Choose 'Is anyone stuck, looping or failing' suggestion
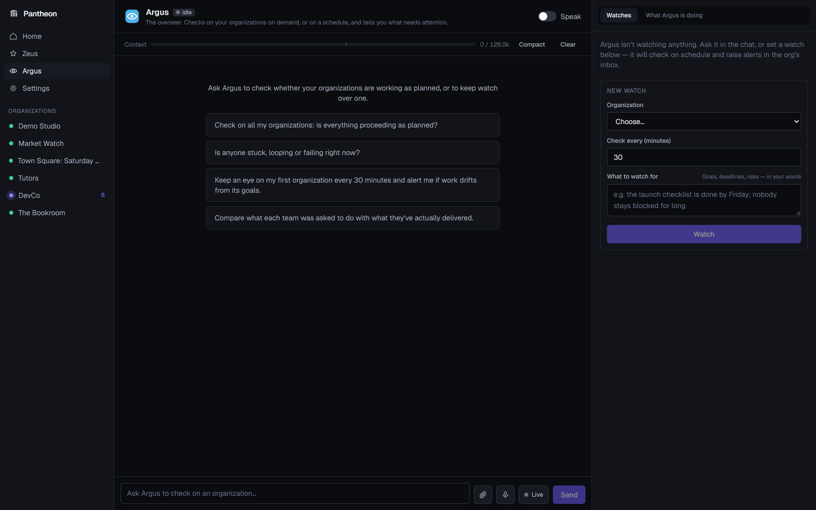Viewport: 816px width, 510px height. (353, 153)
